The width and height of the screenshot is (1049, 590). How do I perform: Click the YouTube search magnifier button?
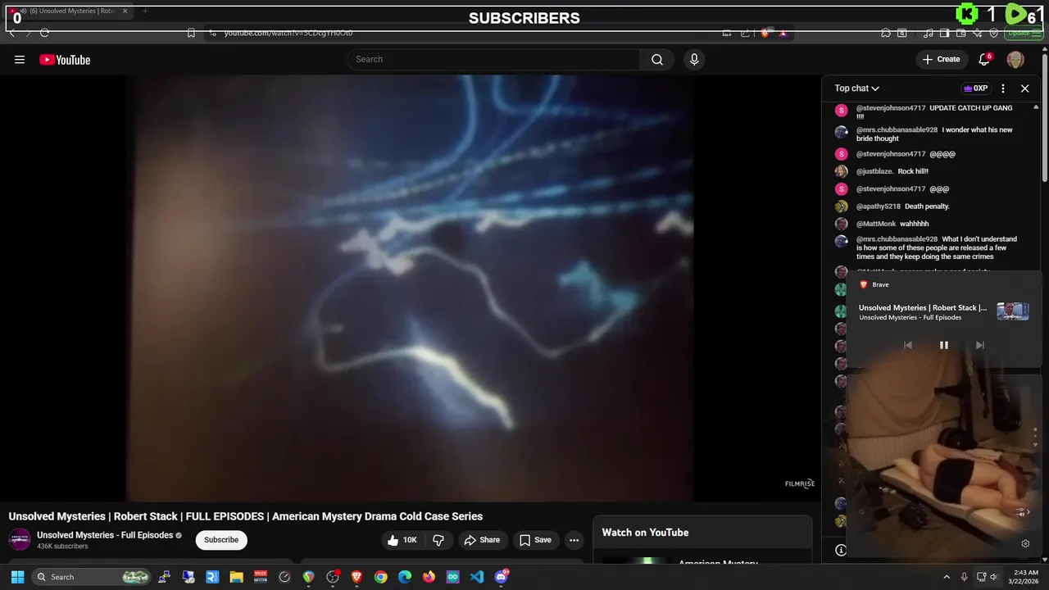tap(657, 59)
